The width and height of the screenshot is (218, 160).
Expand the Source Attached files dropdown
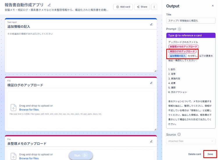[x=191, y=141]
